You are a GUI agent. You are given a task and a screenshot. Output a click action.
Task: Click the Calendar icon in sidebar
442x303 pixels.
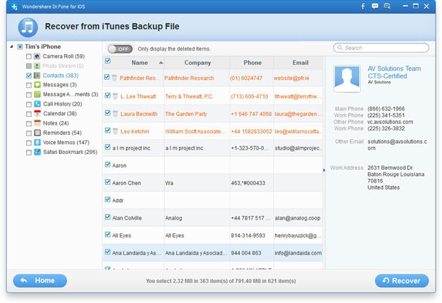pyautogui.click(x=37, y=113)
